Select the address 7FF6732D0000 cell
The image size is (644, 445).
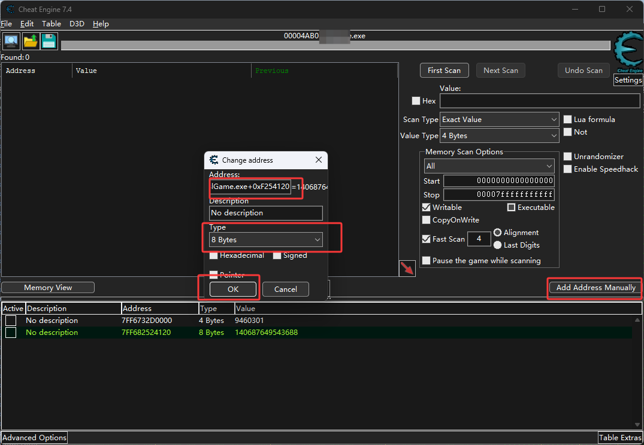(x=147, y=321)
